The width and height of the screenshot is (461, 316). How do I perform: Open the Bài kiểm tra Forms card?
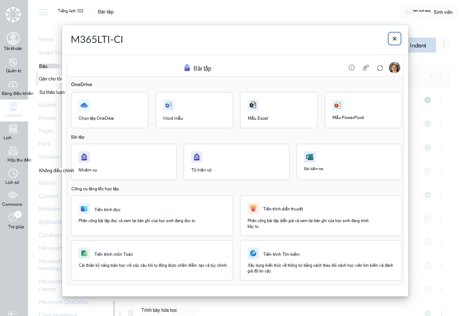(349, 162)
